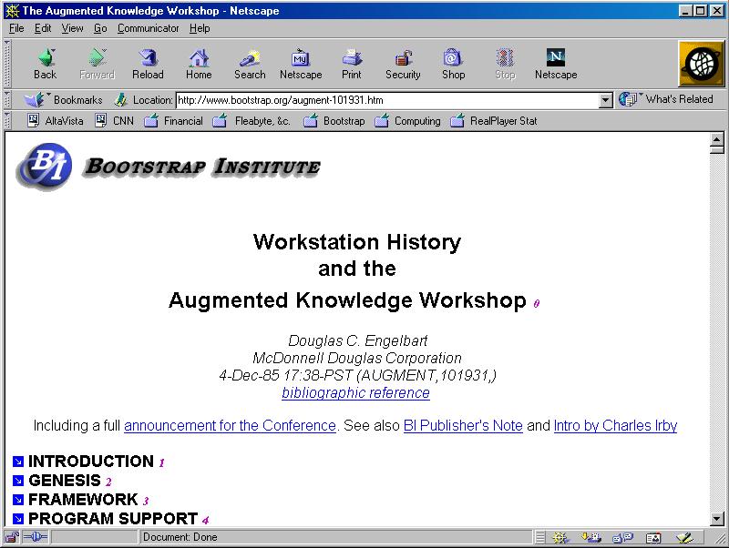
Task: Click the Stop loading icon
Action: [x=505, y=58]
